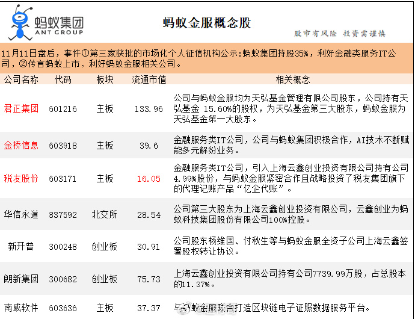Click stock code 601216
The image size is (415, 319).
63,109
